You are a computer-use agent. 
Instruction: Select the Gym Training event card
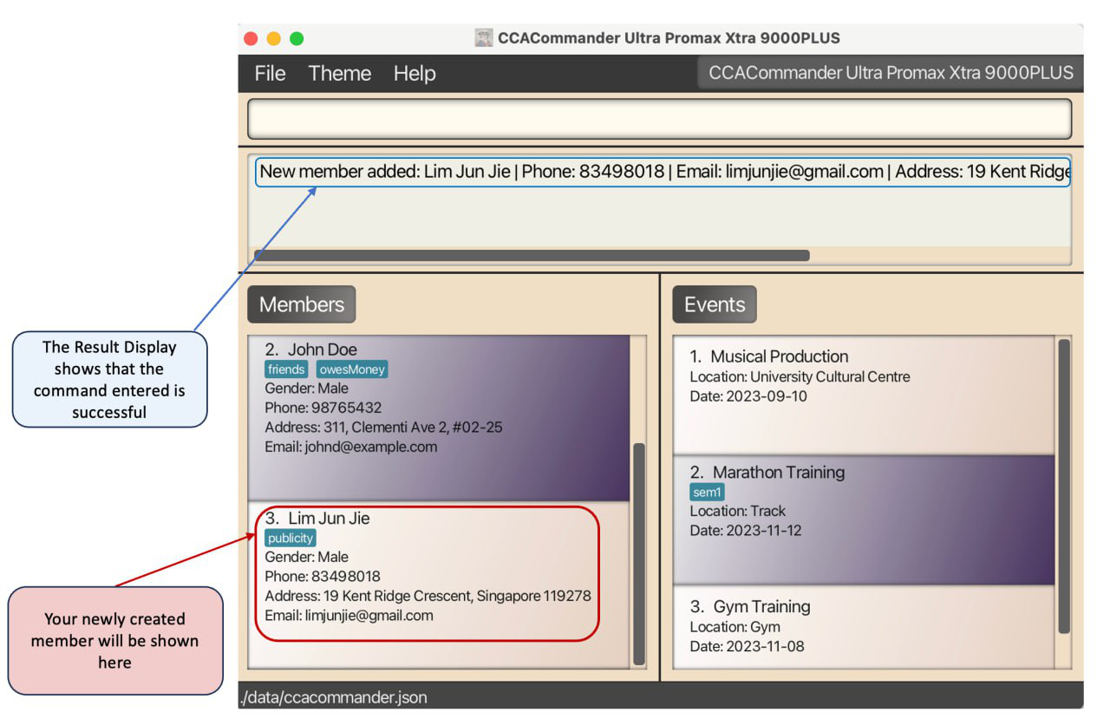click(x=863, y=624)
